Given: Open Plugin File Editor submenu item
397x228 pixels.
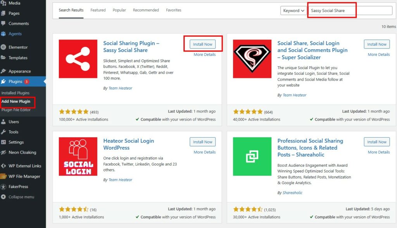Looking at the screenshot, I should (x=16, y=110).
